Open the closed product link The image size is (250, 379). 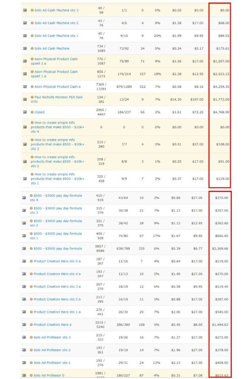pyautogui.click(x=39, y=112)
